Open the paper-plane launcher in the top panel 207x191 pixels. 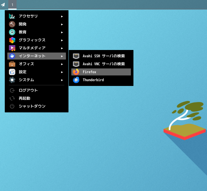pyautogui.click(x=3, y=5)
